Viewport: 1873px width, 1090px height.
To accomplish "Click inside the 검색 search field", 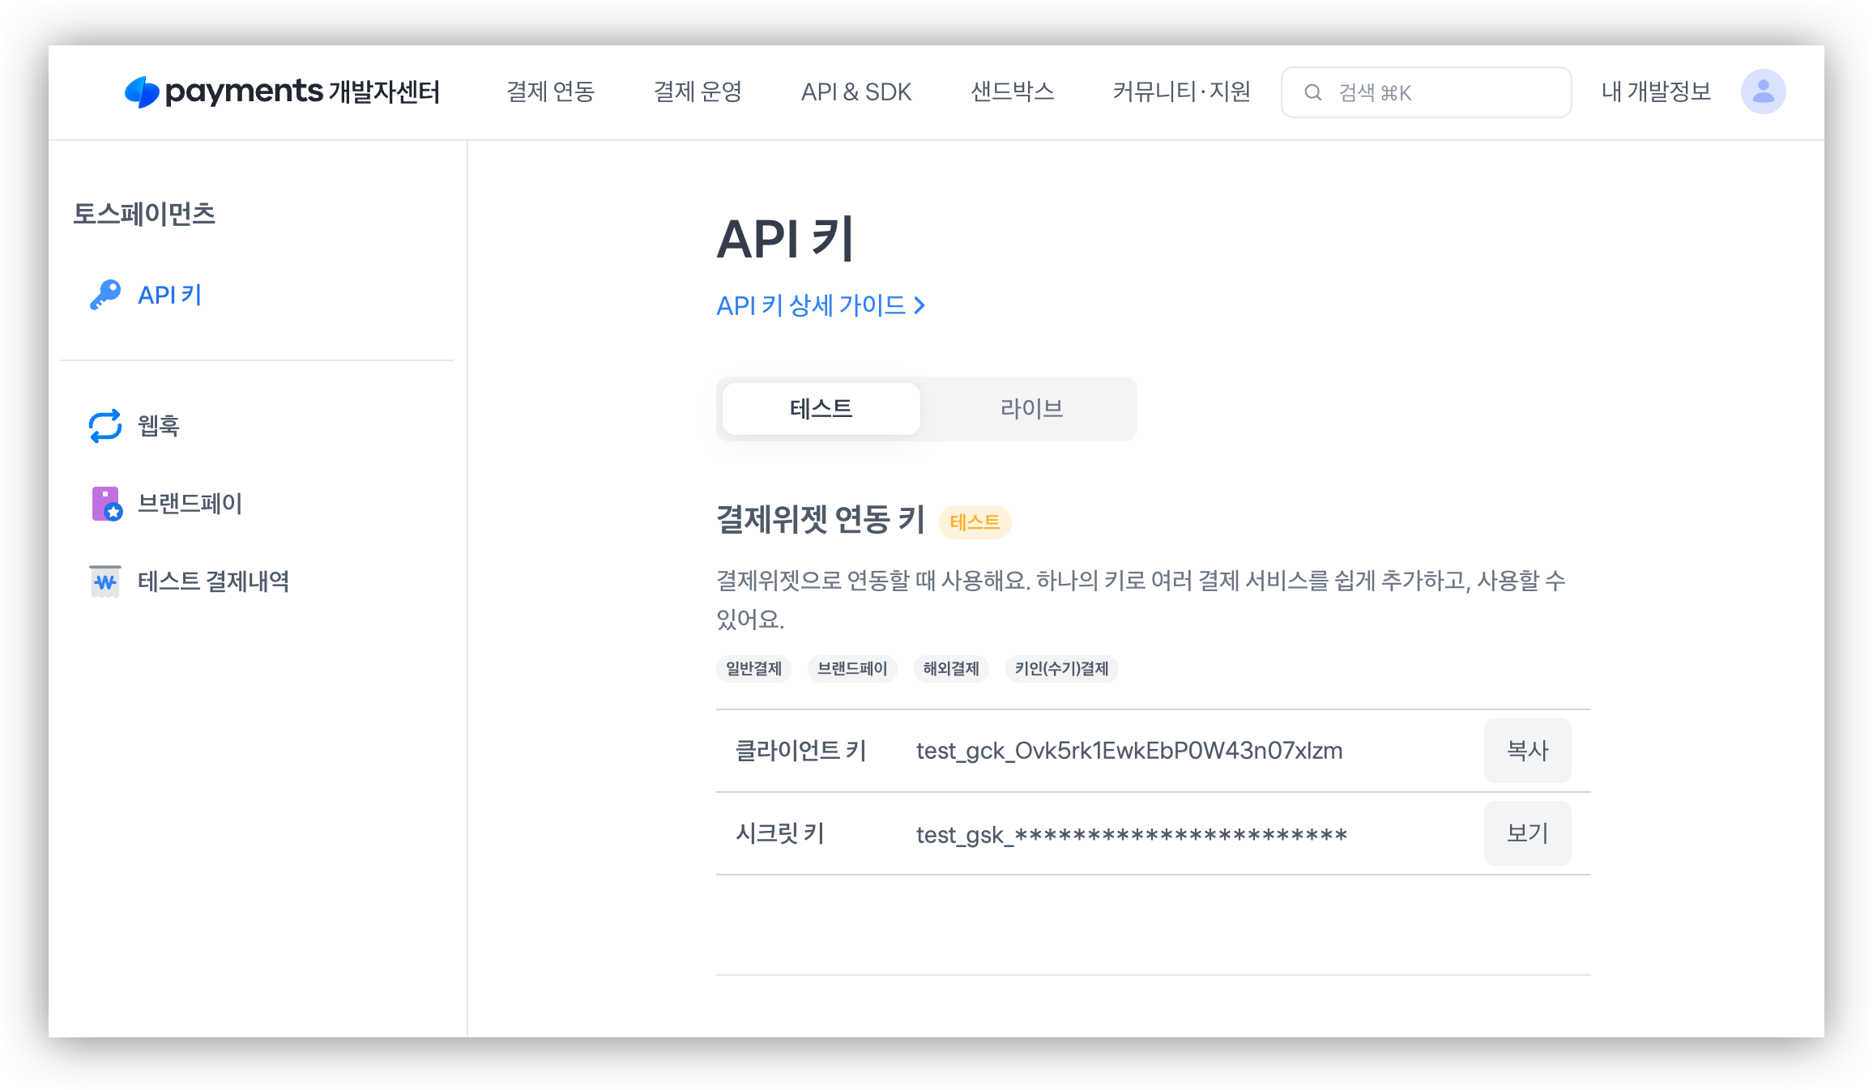I will pyautogui.click(x=1426, y=92).
